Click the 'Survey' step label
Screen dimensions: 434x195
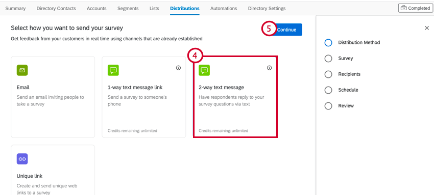coord(346,58)
